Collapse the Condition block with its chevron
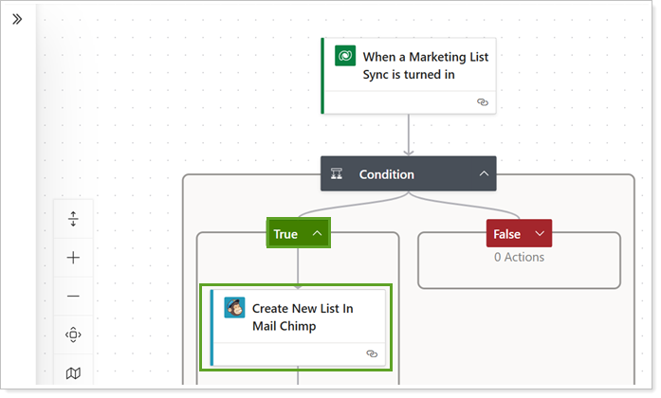Image resolution: width=661 pixels, height=398 pixels. click(x=484, y=174)
